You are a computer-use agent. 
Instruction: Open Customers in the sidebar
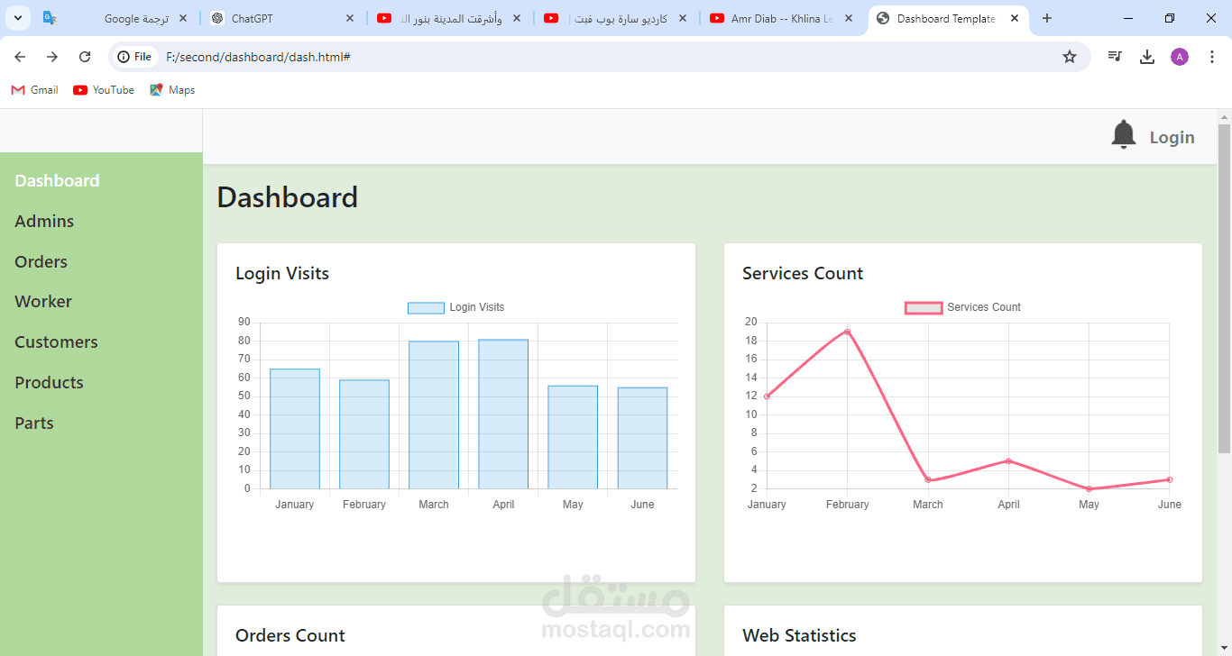[56, 342]
